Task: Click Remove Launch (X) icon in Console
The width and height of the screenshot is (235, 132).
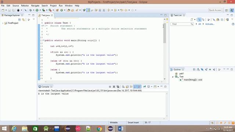Action: point(114,87)
